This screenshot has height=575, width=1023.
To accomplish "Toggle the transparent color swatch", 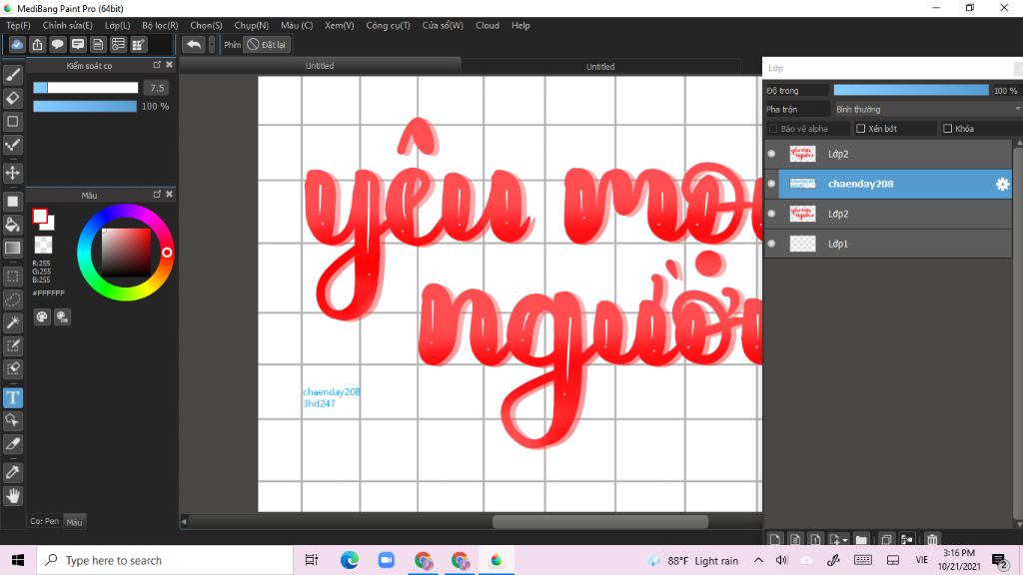I will pos(43,245).
